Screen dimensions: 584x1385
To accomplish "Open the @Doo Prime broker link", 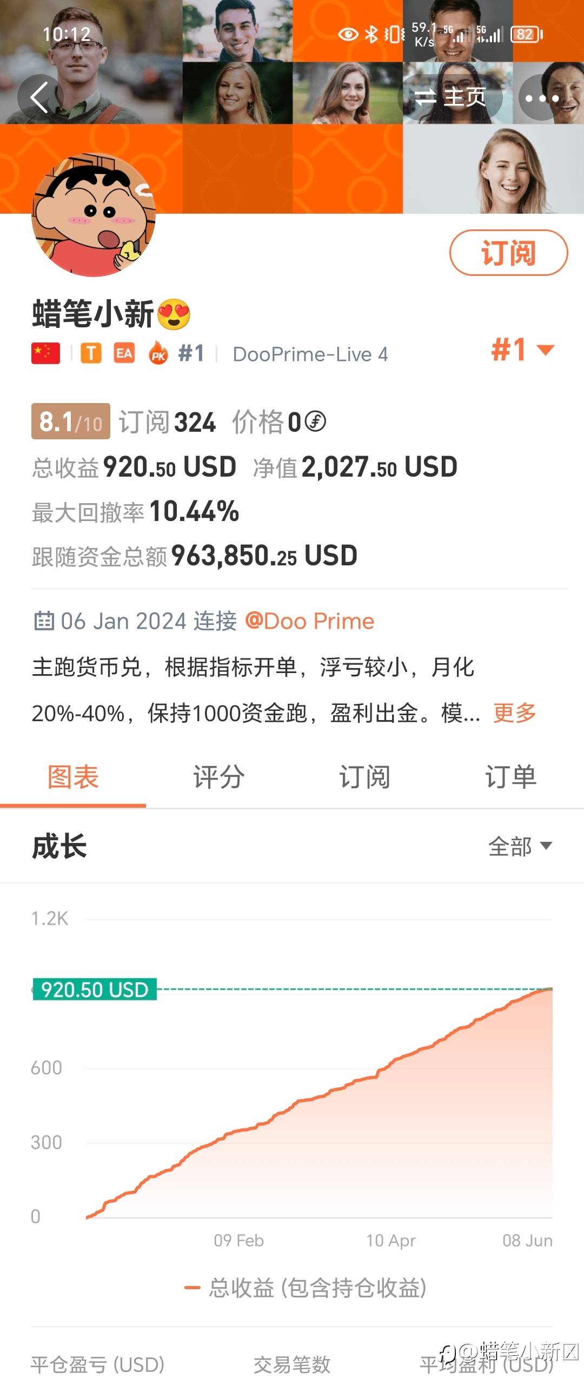I will 309,621.
